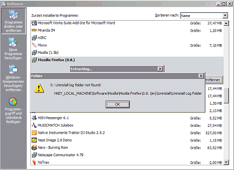Click the MSN Messenger 6.1 icon
234x170 pixels.
pos(34,118)
